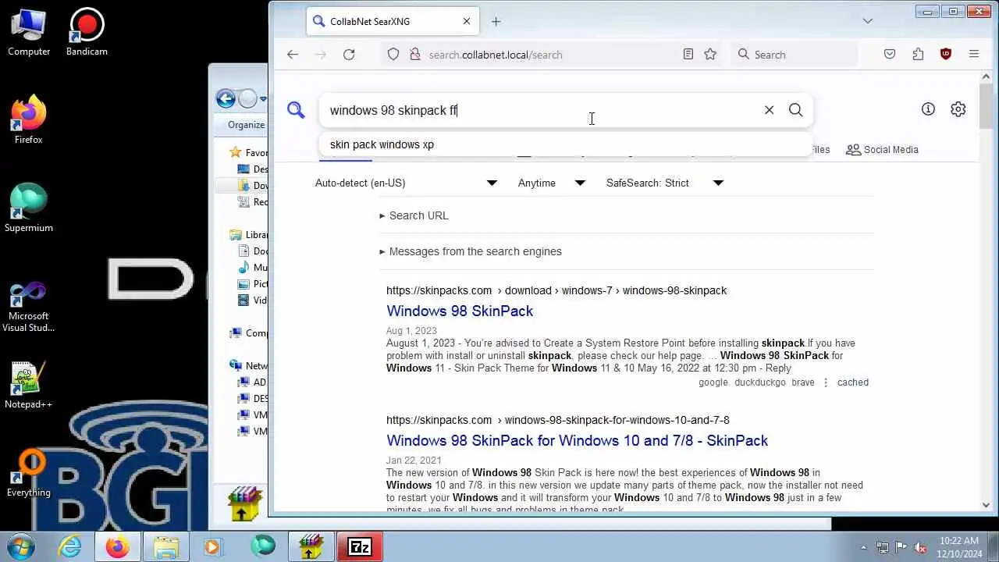Viewport: 999px width, 562px height.
Task: Open the Windows Start menu
Action: coord(20,546)
